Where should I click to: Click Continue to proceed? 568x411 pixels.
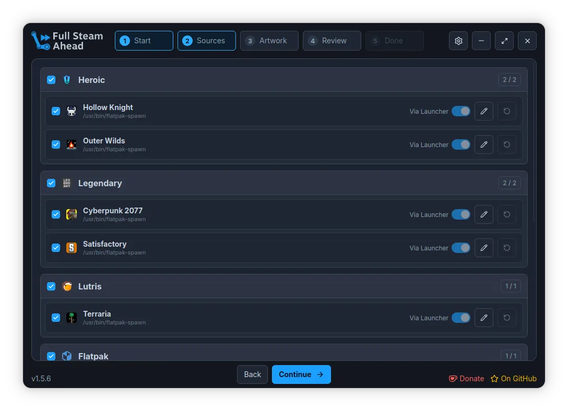[x=301, y=374]
